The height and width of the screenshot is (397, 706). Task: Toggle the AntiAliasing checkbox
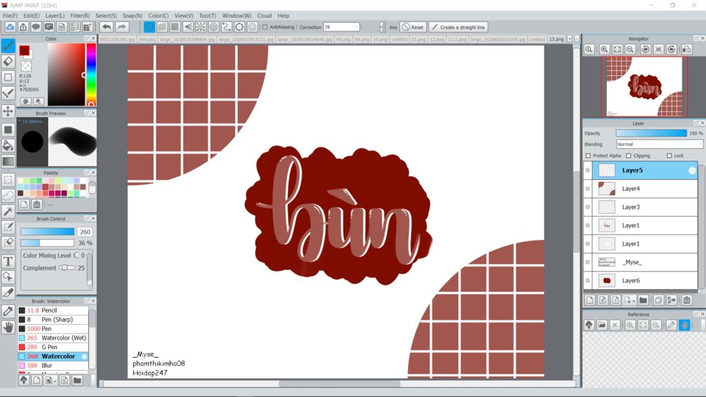(x=265, y=27)
